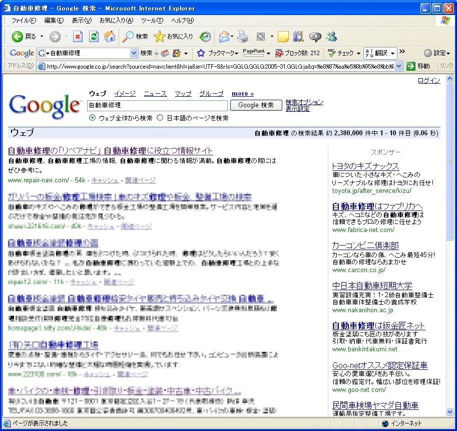Image resolution: width=457 pixels, height=431 pixels.
Task: Click the Mail envelope icon
Action: click(224, 37)
